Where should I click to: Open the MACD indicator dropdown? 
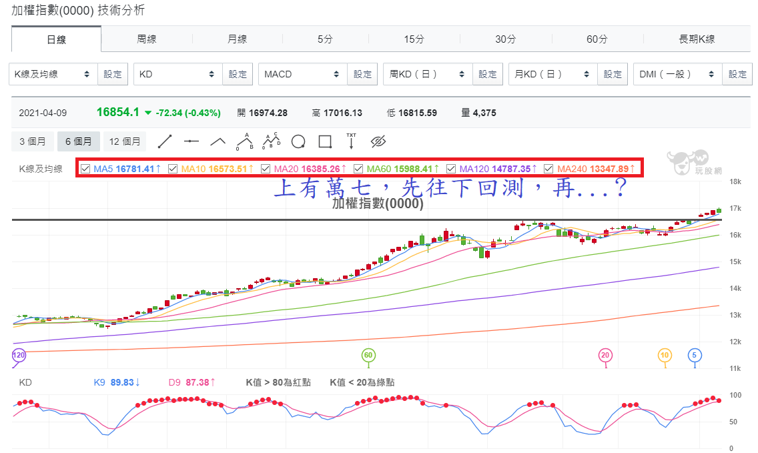tap(303, 74)
